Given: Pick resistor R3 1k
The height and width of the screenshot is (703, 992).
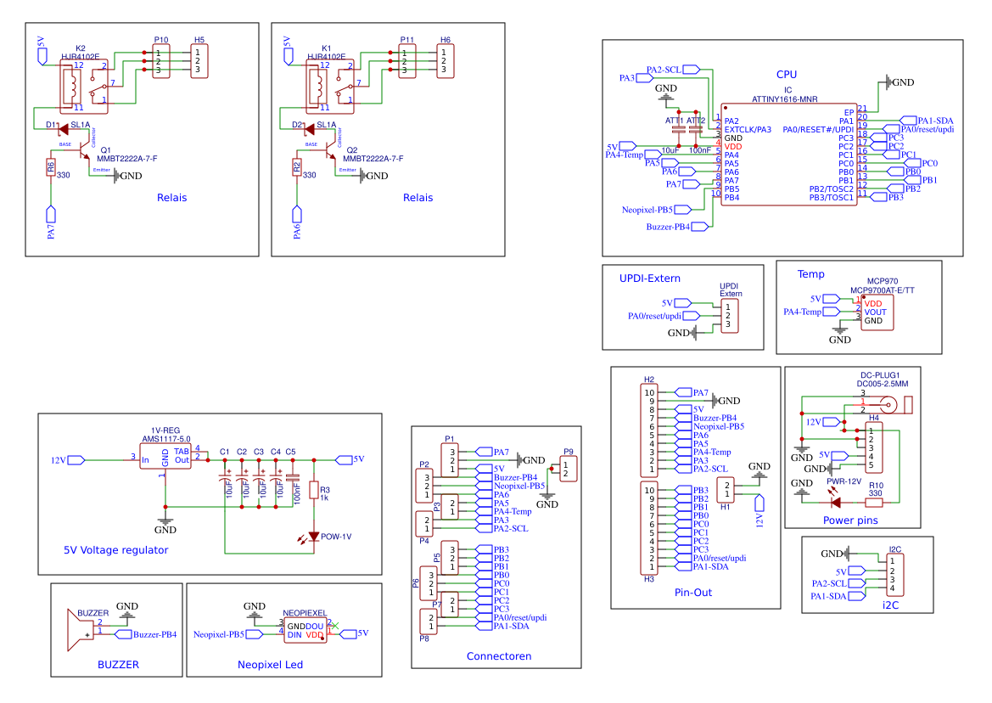Looking at the screenshot, I should click(314, 490).
